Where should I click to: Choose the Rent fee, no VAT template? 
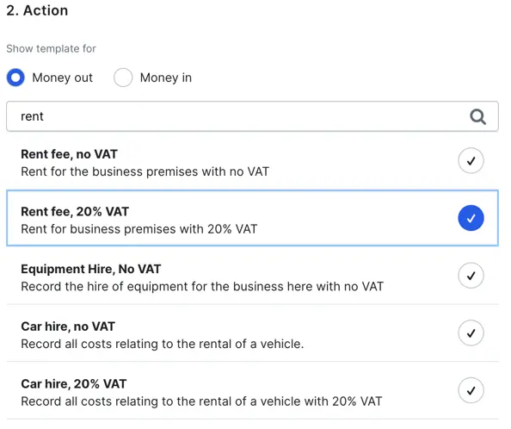[x=69, y=154]
